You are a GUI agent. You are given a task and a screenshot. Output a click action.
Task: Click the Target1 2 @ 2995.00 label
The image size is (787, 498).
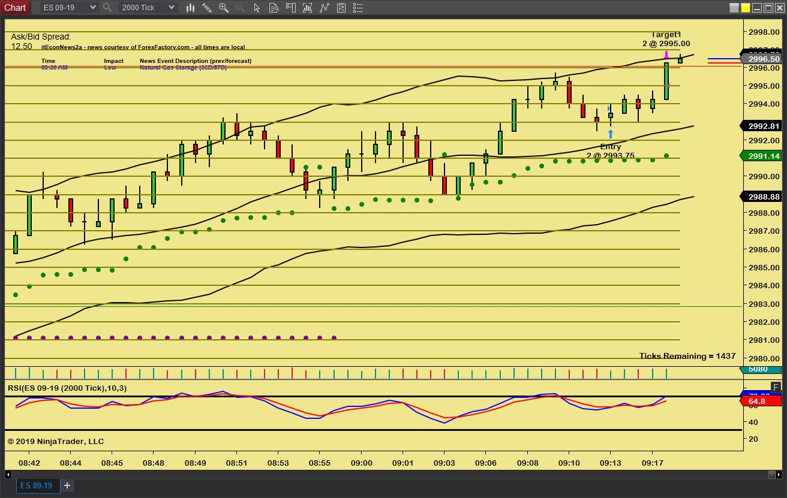pos(666,39)
